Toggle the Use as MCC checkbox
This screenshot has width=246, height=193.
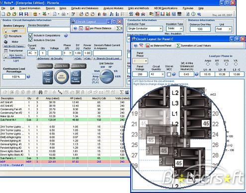point(169,74)
